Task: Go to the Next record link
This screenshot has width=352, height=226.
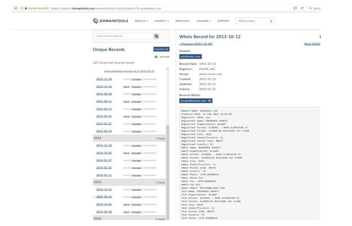Action: [312, 44]
